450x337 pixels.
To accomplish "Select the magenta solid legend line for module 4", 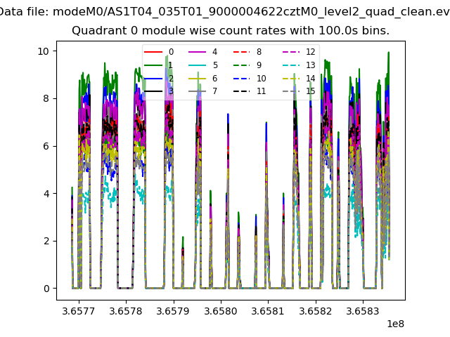I will tap(198, 52).
